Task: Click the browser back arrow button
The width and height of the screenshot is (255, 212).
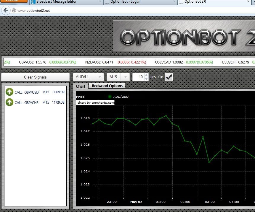Action: (6, 11)
